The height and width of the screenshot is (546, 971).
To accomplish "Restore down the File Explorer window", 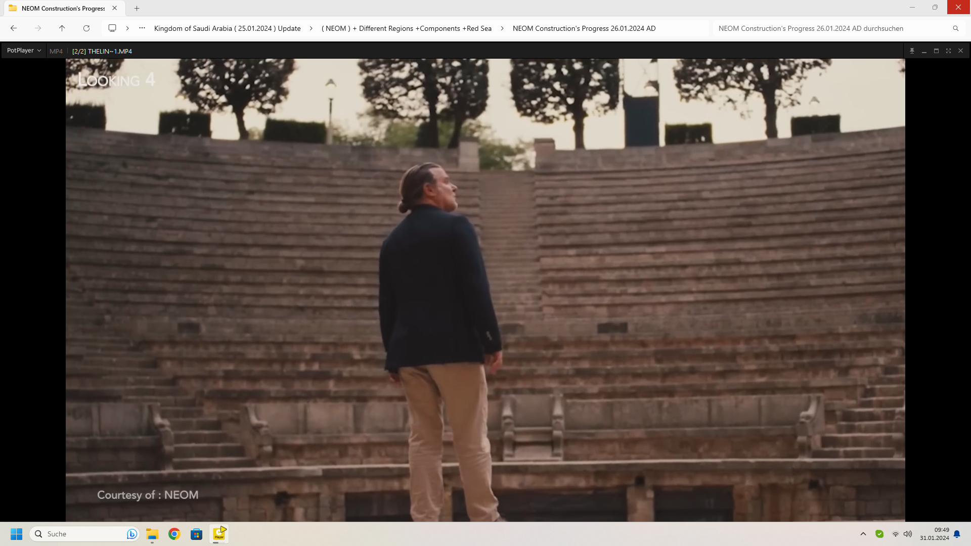I will pyautogui.click(x=935, y=8).
